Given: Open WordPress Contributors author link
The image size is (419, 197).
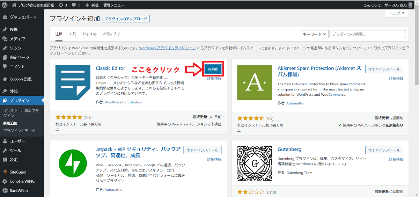Looking at the screenshot, I should pos(123,102).
